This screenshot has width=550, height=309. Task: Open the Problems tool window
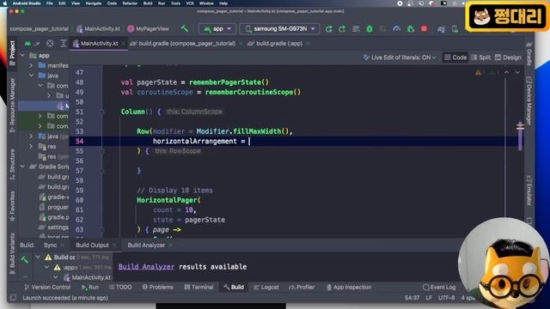pos(158,287)
